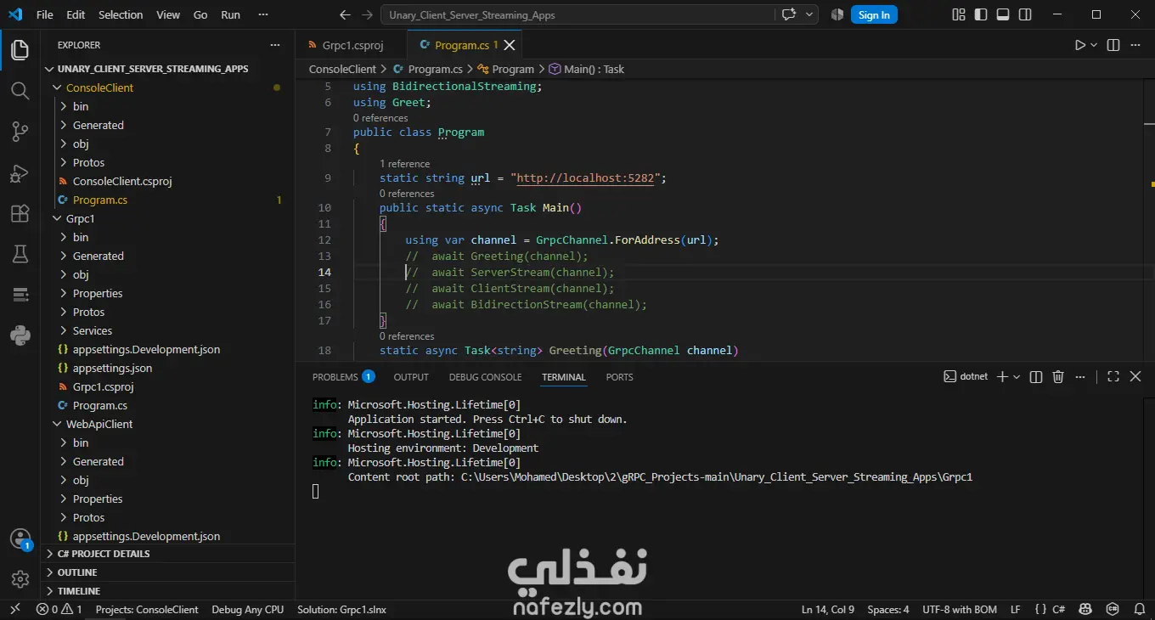Switch to the PROBLEMS tab

coord(343,376)
